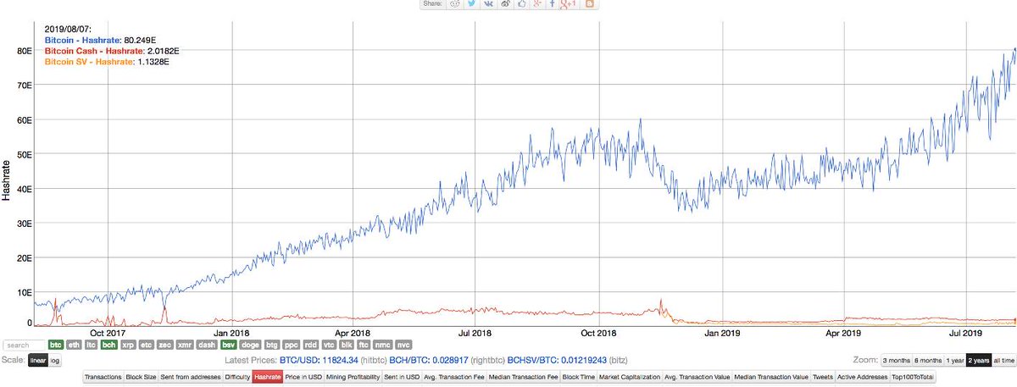Enable the ltc coin tag

(92, 345)
